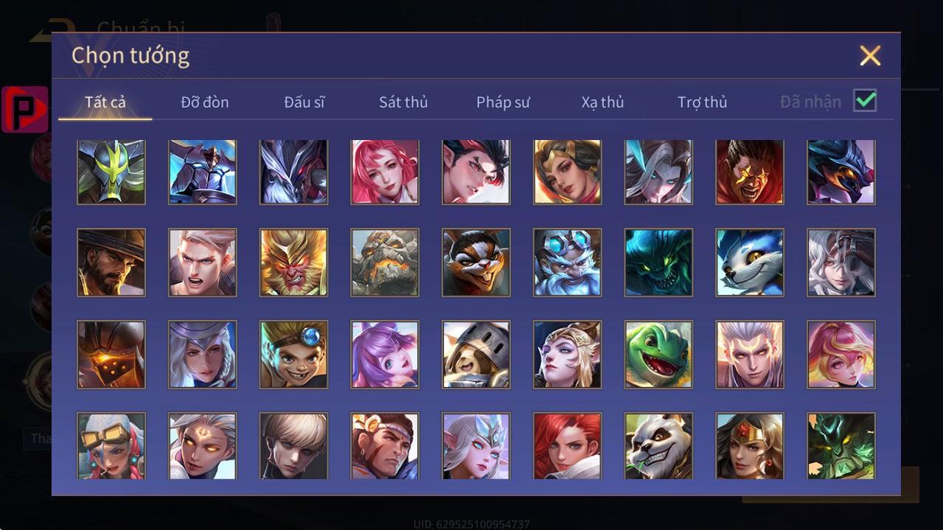
Task: Pick the purple-haired girl hero portrait
Action: point(385,355)
